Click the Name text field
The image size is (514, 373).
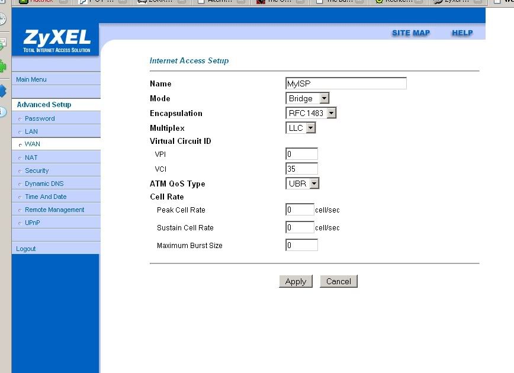point(346,83)
